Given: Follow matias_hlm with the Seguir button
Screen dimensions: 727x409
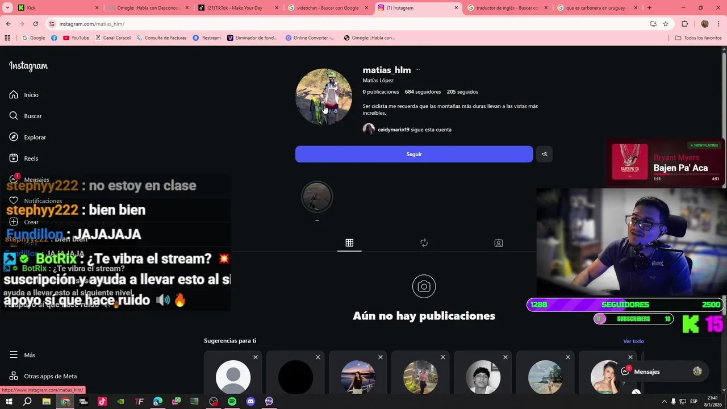Looking at the screenshot, I should [x=414, y=154].
